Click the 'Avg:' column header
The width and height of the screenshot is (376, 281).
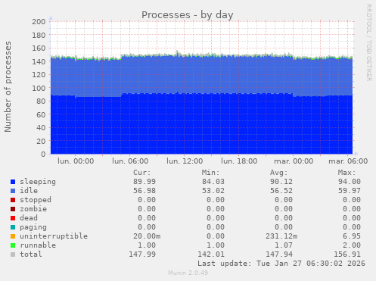(x=279, y=173)
